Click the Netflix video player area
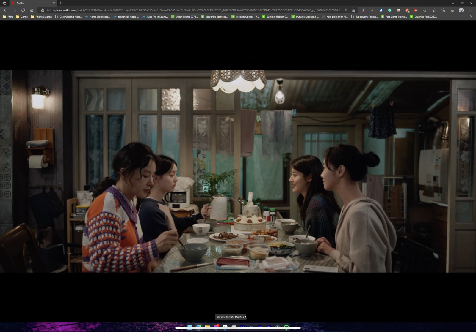Screen dimensions: 476x332 (238, 171)
